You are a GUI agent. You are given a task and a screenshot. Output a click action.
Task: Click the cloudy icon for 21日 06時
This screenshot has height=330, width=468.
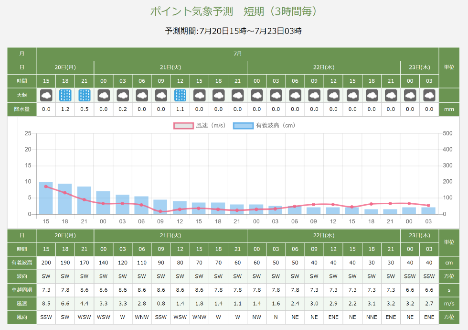tap(142, 95)
